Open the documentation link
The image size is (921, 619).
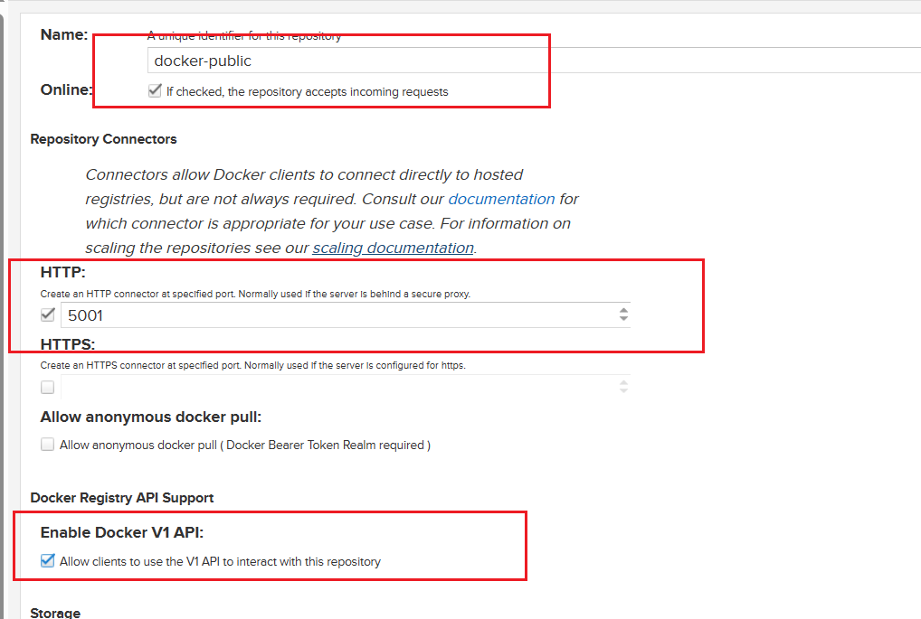pyautogui.click(x=501, y=199)
